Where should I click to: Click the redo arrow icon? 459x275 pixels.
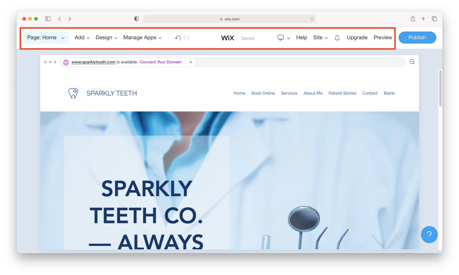(x=187, y=38)
